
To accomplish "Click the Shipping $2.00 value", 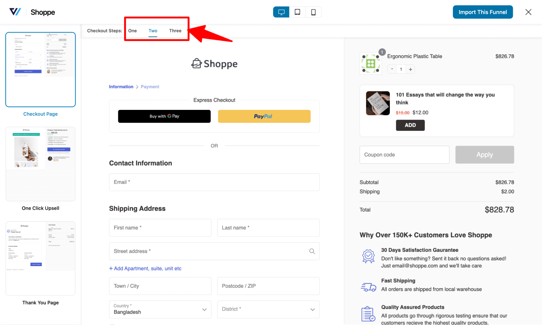I will point(507,192).
